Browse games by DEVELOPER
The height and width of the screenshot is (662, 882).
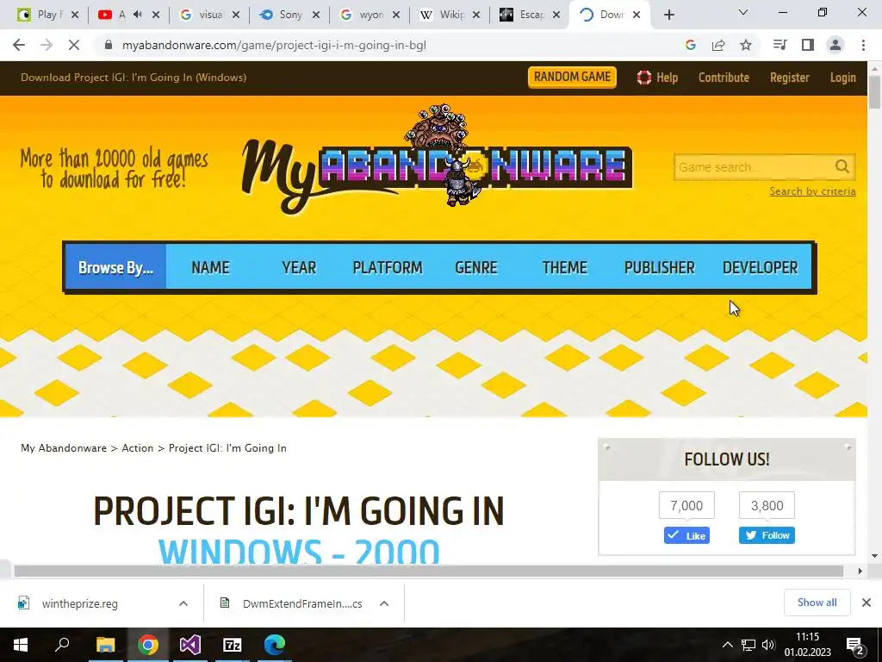(x=760, y=267)
